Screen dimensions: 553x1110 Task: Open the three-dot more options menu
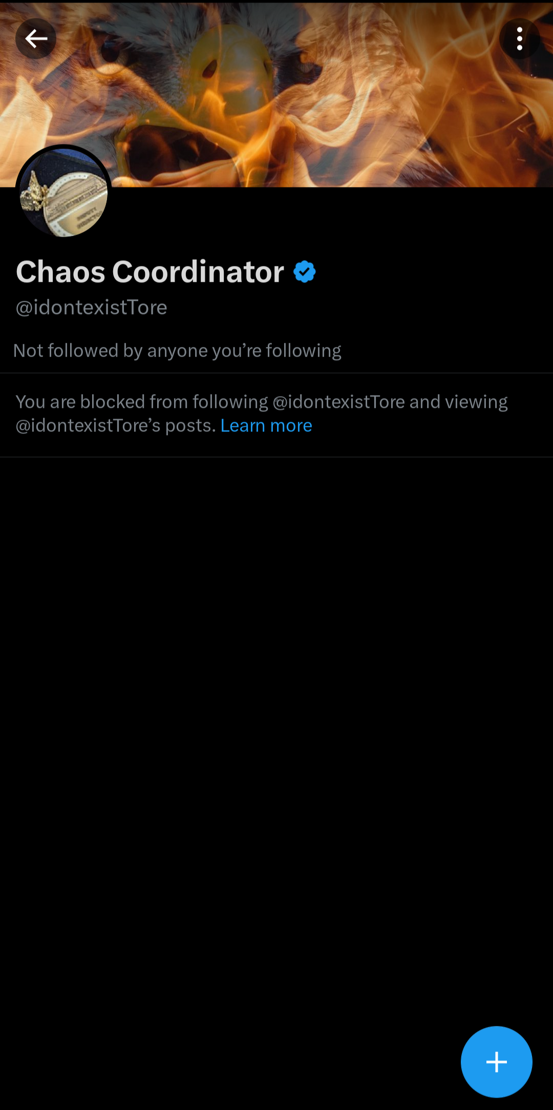tap(520, 38)
